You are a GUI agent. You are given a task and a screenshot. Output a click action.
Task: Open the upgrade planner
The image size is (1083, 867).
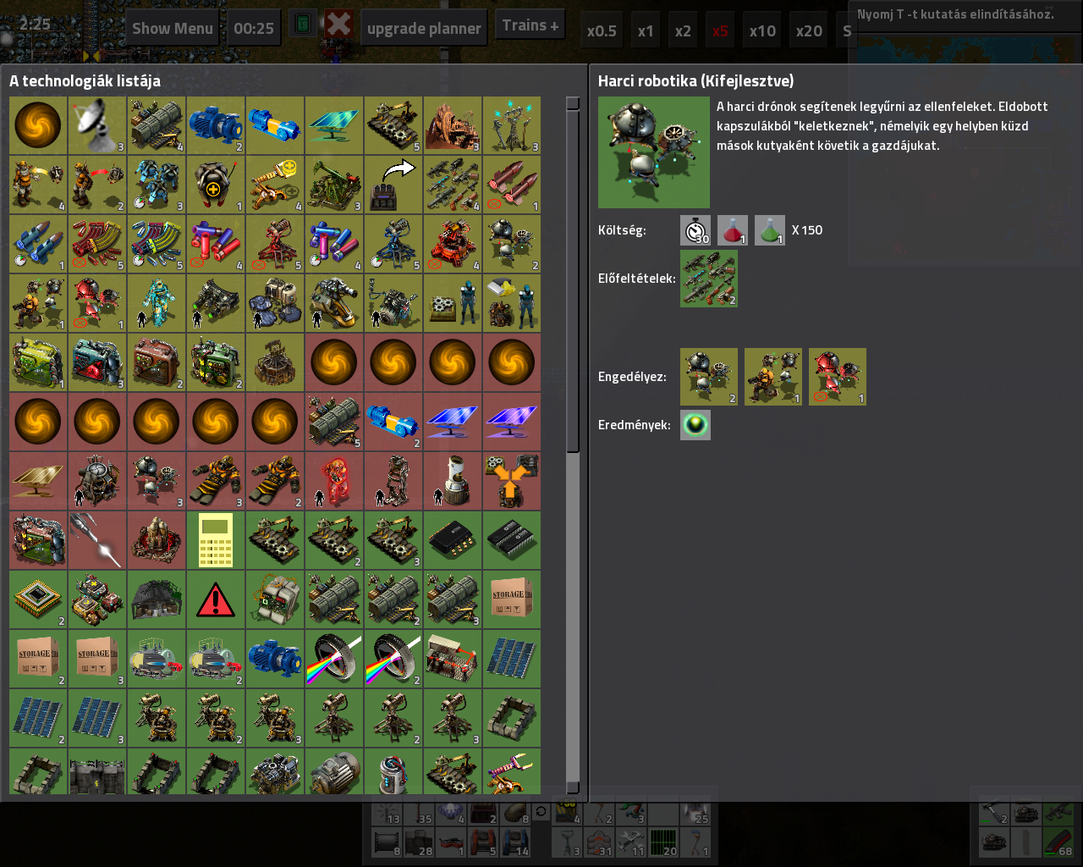[424, 28]
